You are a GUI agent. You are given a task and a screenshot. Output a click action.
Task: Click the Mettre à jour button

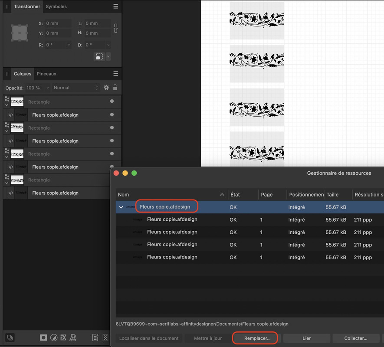coord(208,338)
